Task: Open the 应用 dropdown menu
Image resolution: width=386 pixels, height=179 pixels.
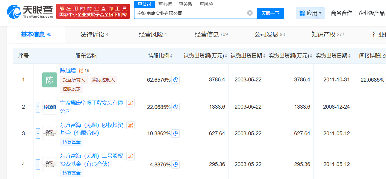Action: (310, 13)
